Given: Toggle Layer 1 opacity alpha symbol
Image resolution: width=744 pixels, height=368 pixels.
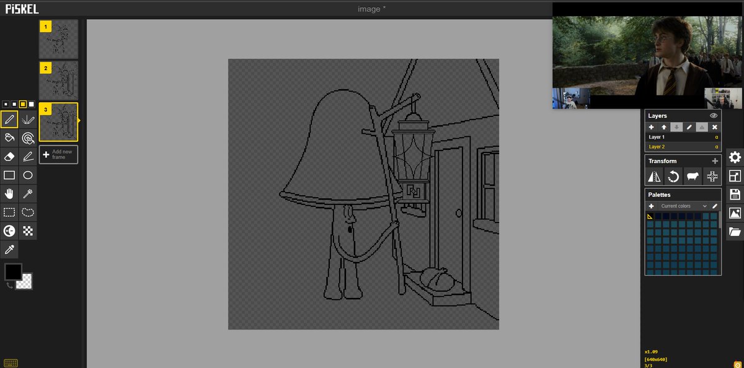Looking at the screenshot, I should tap(717, 138).
